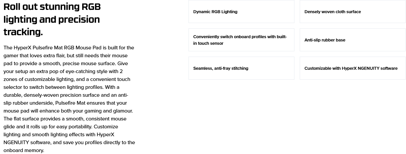Click the Densely woven cloth surface card
The width and height of the screenshot is (406, 154).
353,12
